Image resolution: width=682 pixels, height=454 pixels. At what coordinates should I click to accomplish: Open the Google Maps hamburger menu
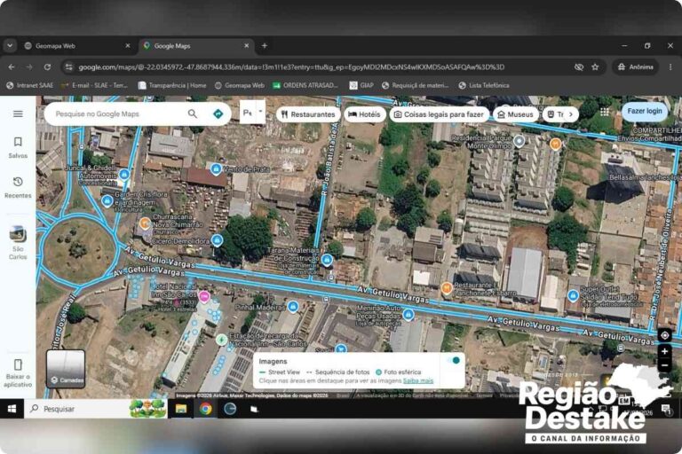[x=18, y=113]
